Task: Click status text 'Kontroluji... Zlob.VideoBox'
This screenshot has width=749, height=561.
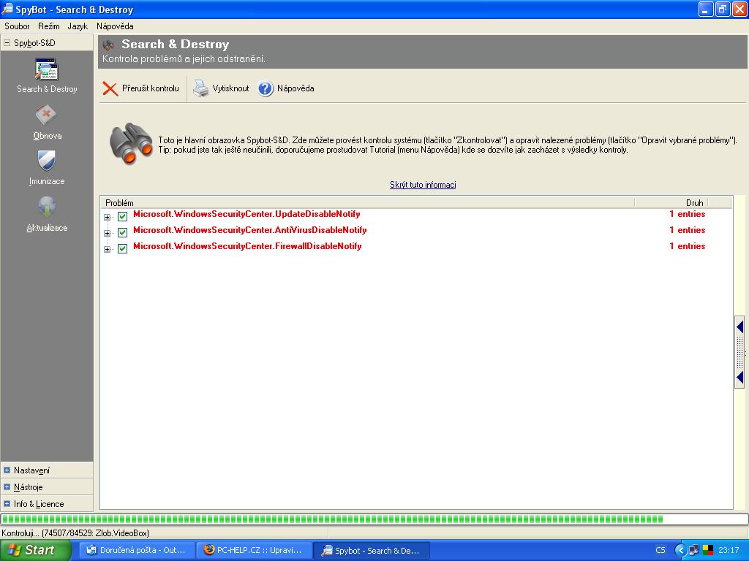Action: click(75, 533)
